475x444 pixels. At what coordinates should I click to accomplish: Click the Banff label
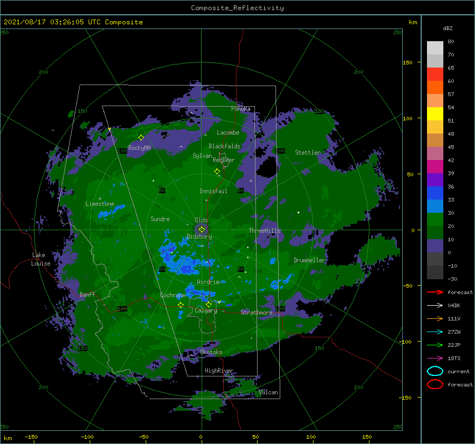click(x=87, y=295)
